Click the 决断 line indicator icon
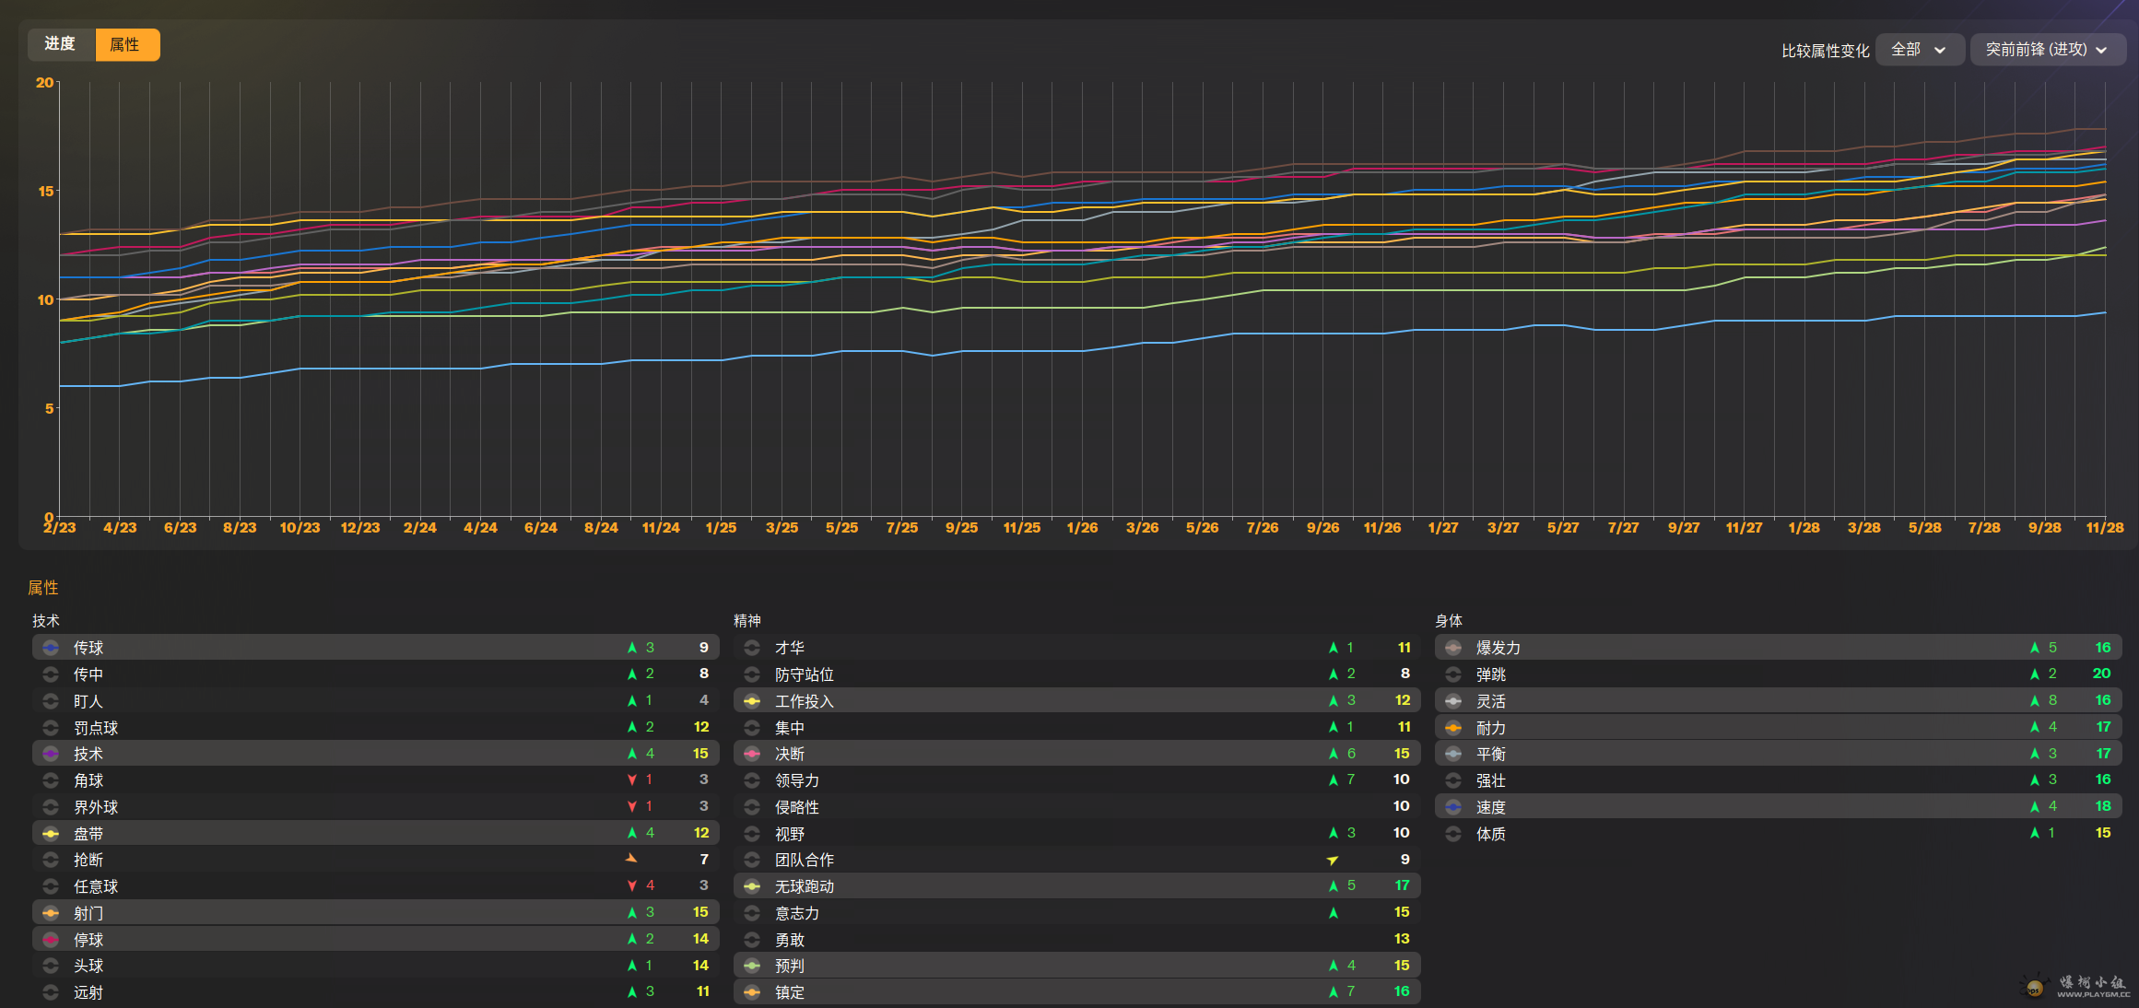Image resolution: width=2139 pixels, height=1008 pixels. tap(752, 754)
